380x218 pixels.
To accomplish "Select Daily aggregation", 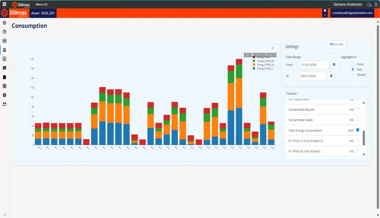I will (353, 69).
